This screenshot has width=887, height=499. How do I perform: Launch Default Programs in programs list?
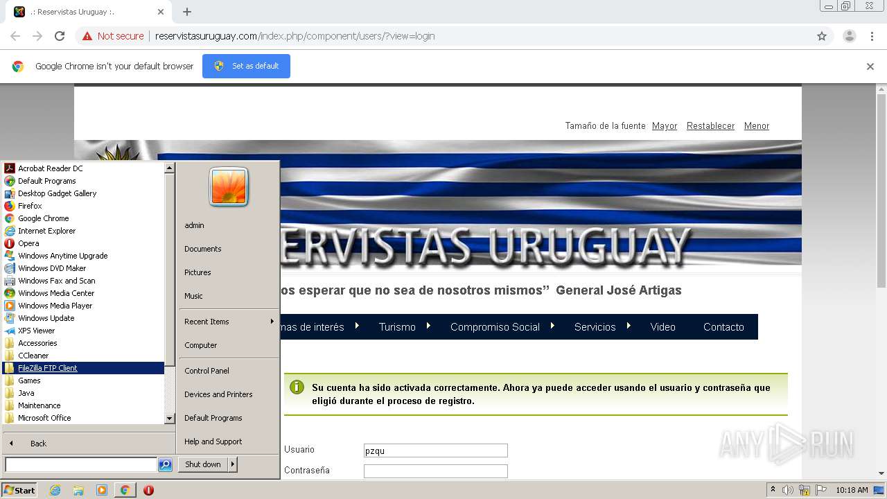[x=46, y=181]
